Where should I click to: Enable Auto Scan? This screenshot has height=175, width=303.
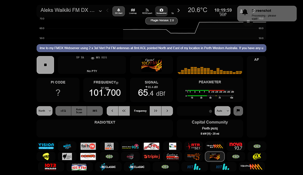[79, 111]
